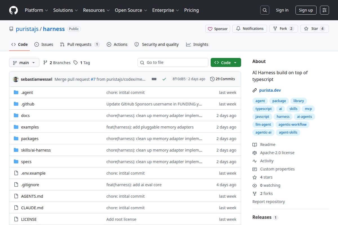Click the specs folder icon
Viewport: 338px width, 225px height.
point(16,162)
